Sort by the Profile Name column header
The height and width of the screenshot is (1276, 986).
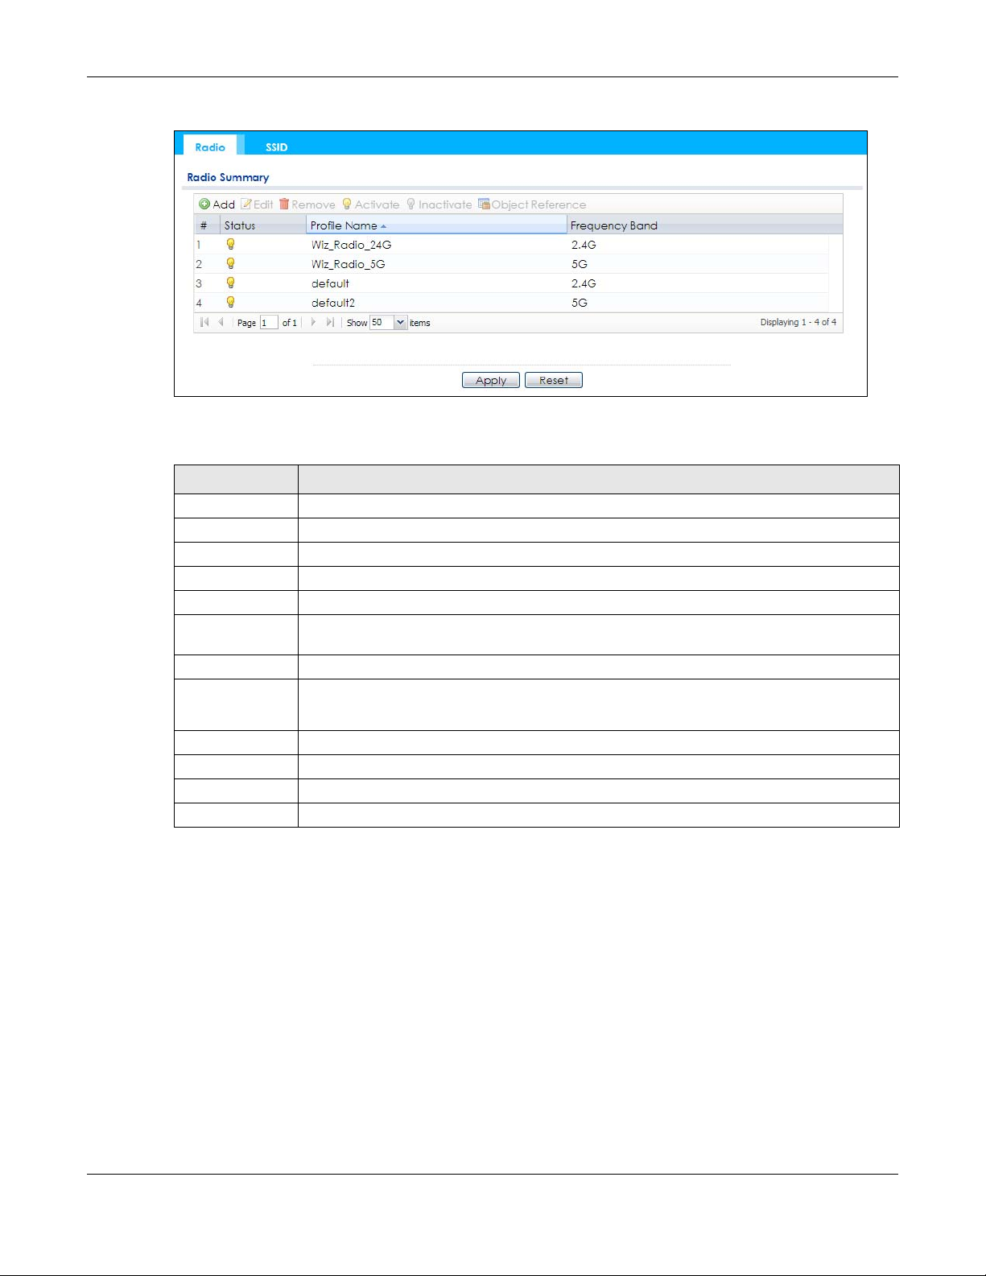[x=436, y=225]
